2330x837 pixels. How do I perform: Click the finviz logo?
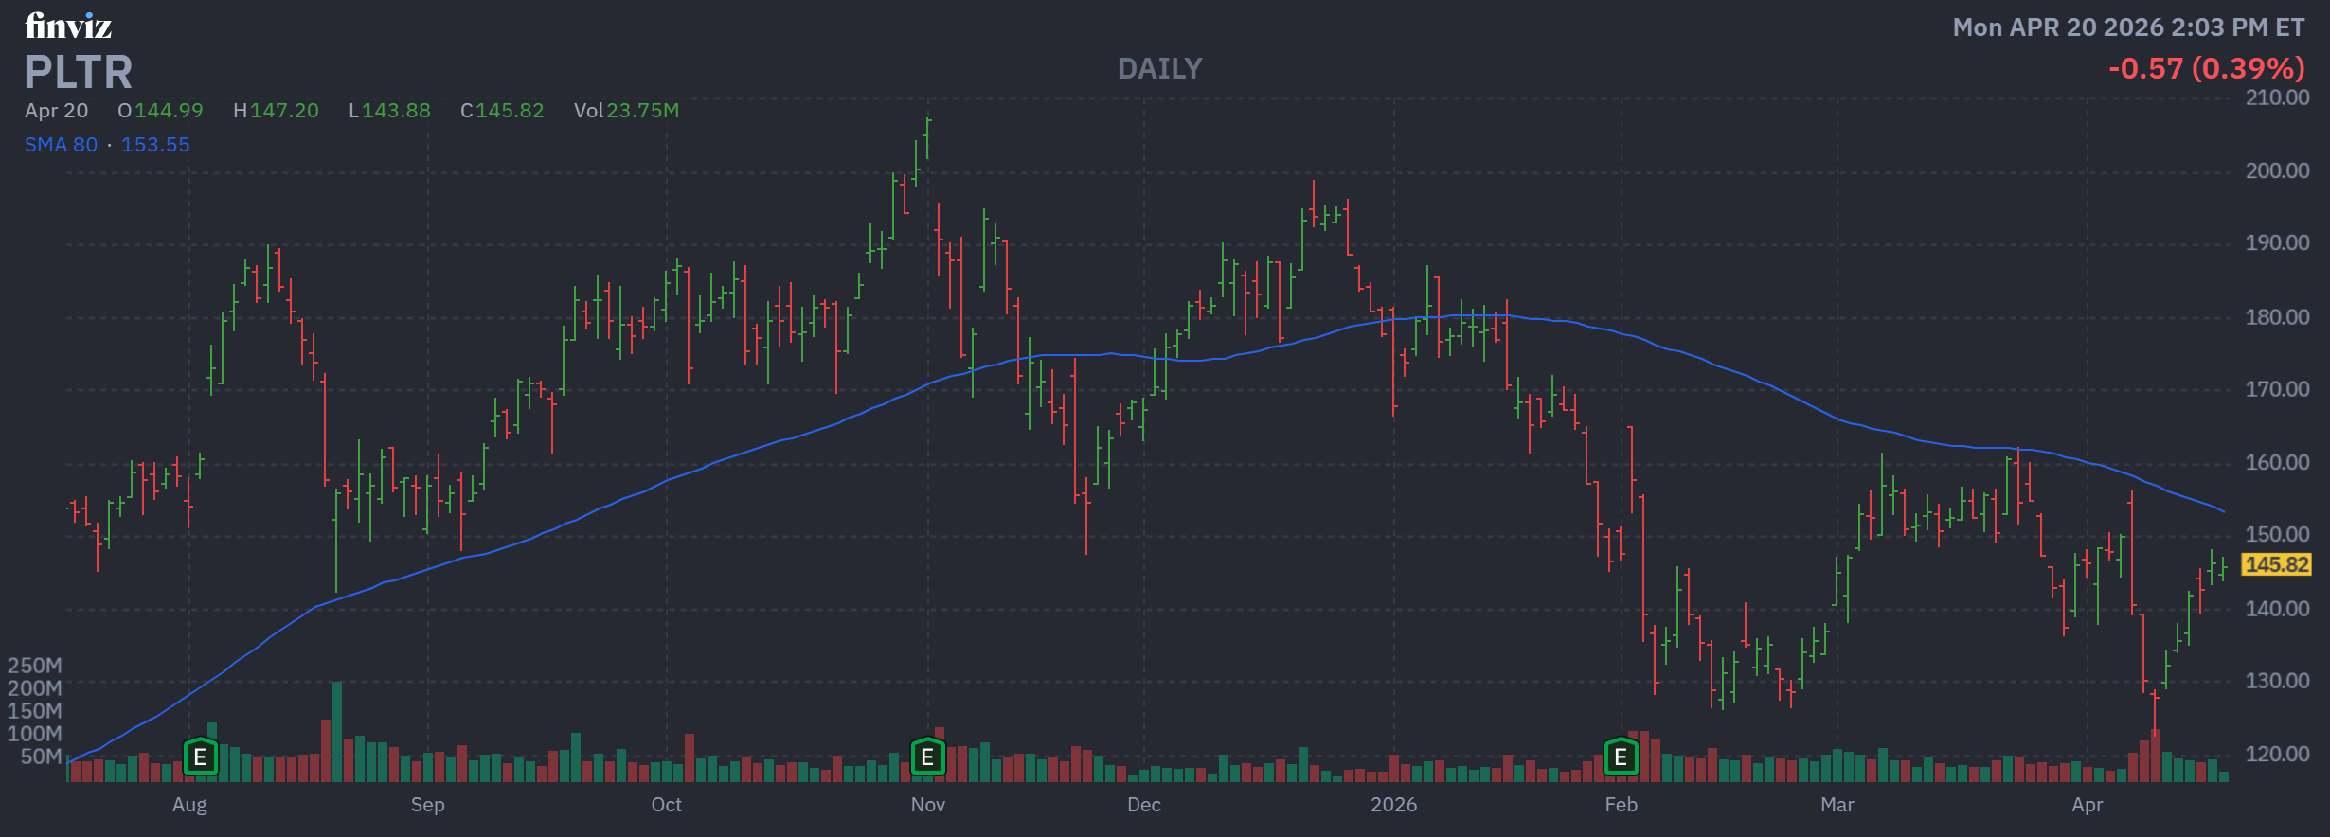coord(68,26)
